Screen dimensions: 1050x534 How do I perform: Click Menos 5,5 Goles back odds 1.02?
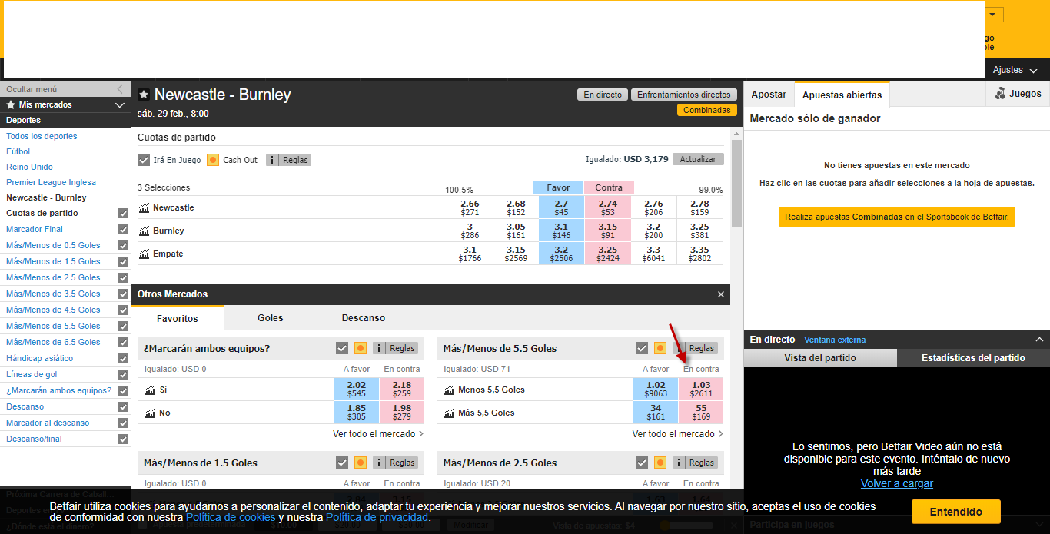(656, 390)
